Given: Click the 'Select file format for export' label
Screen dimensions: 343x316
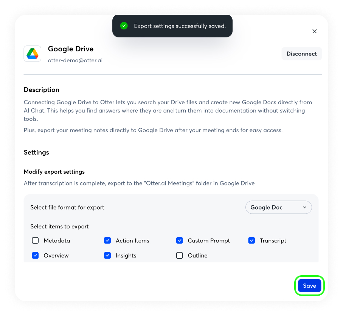Looking at the screenshot, I should [x=67, y=207].
